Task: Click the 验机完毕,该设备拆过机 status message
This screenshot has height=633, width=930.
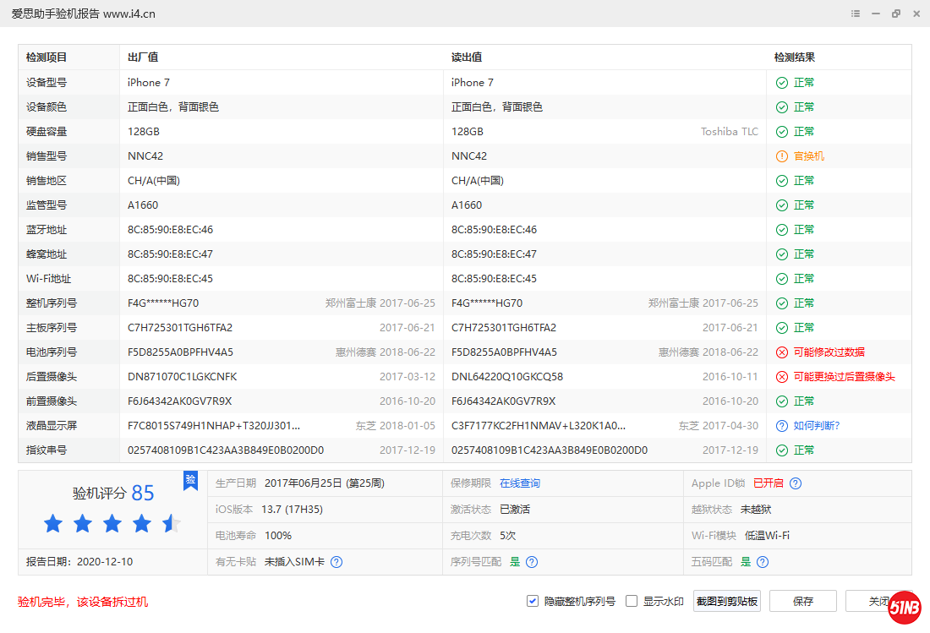Action: point(83,603)
